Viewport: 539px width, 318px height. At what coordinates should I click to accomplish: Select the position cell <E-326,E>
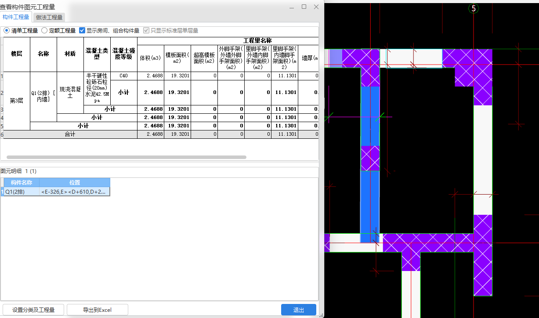coord(75,192)
